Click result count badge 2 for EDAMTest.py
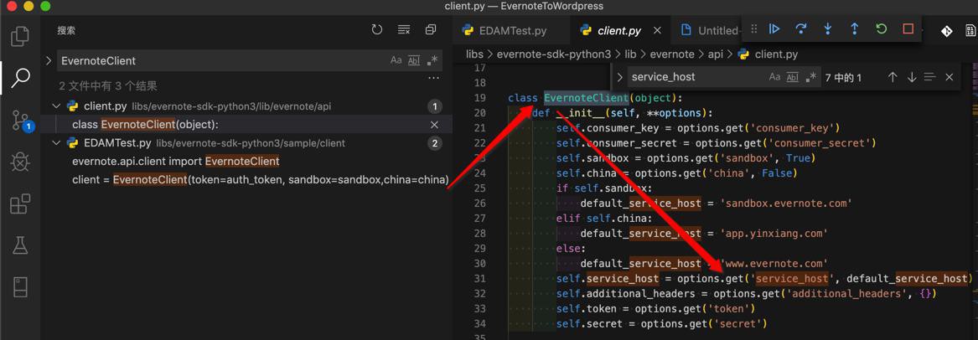The image size is (978, 340). point(435,143)
